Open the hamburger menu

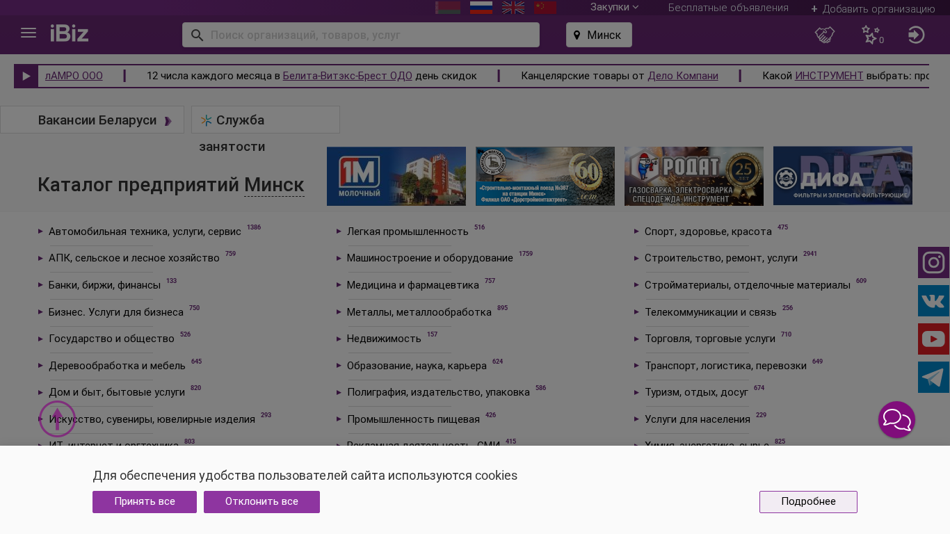[29, 33]
